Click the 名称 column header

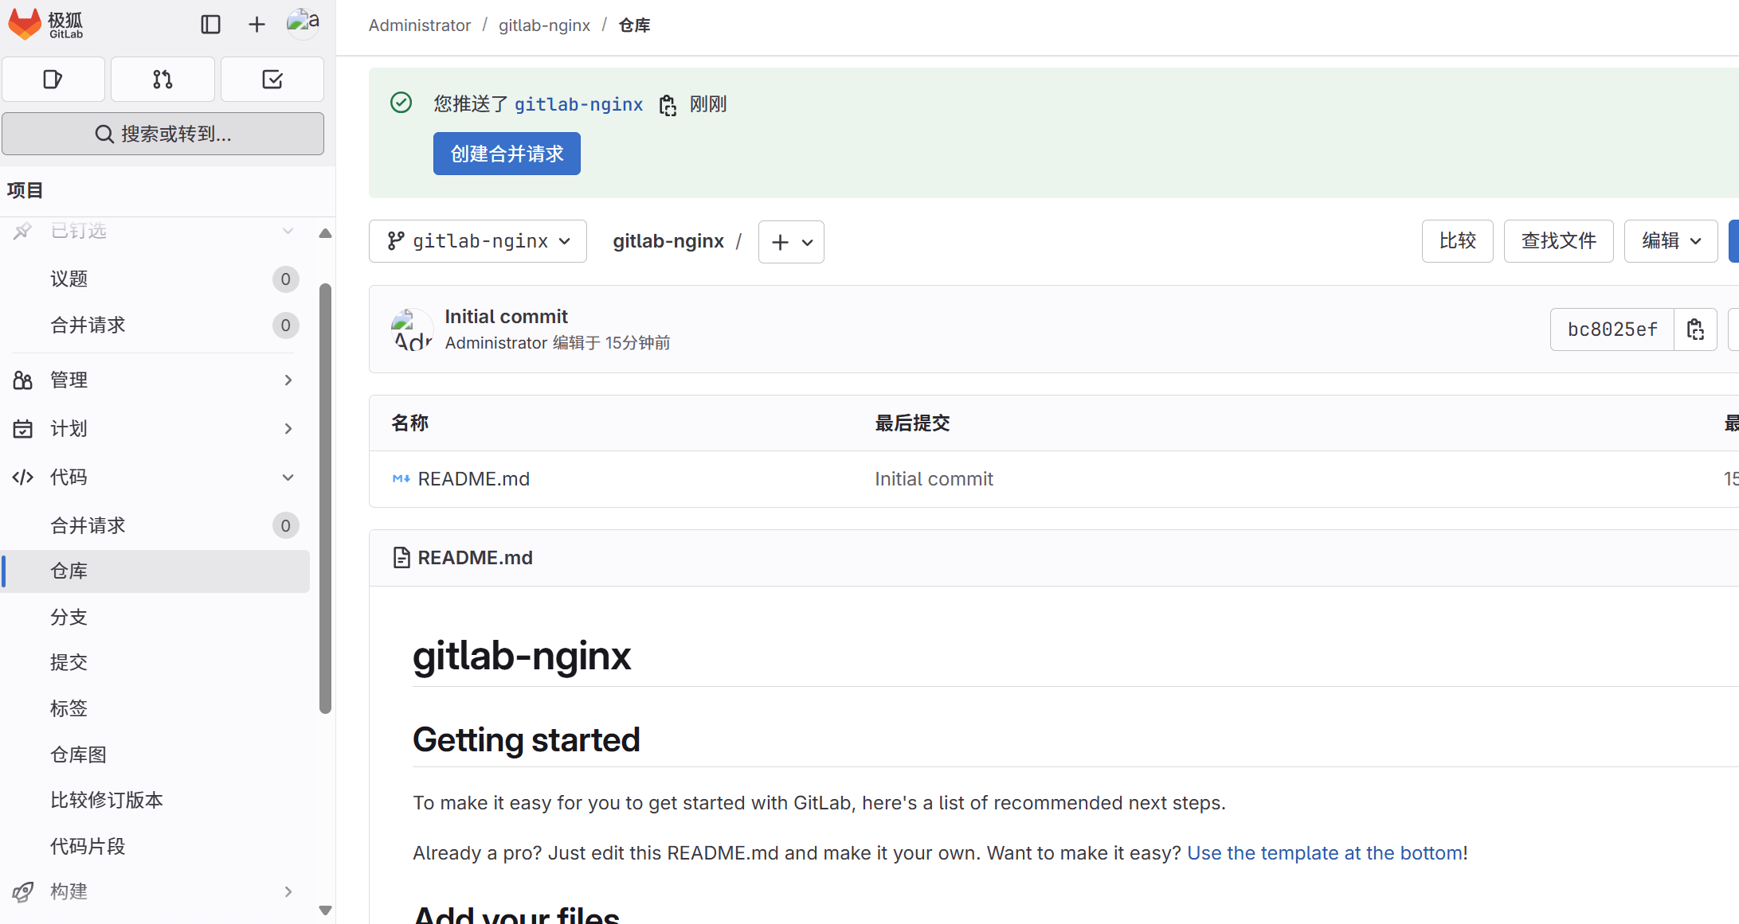[409, 423]
